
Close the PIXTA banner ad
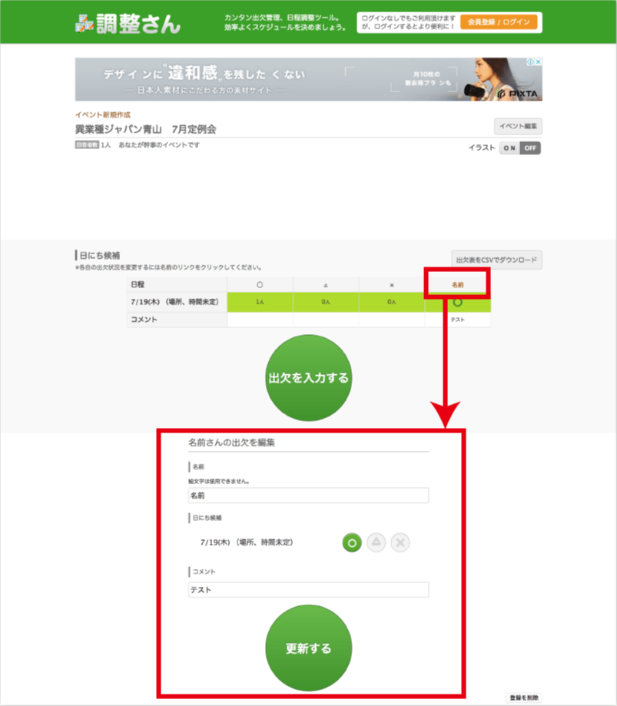[539, 62]
